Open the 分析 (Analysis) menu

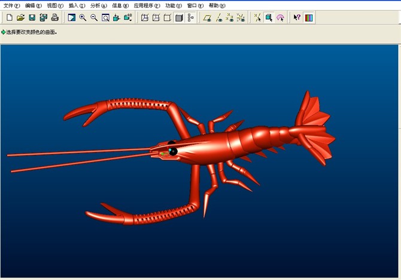click(x=99, y=5)
